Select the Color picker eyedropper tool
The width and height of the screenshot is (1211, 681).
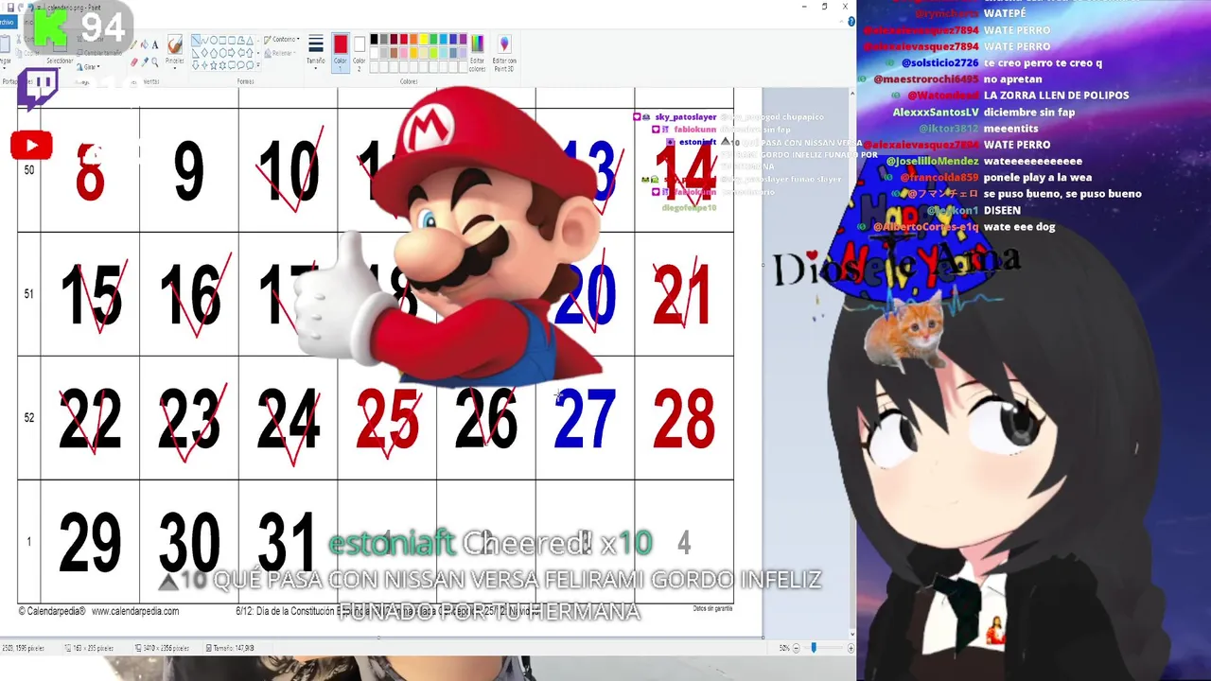coord(145,62)
